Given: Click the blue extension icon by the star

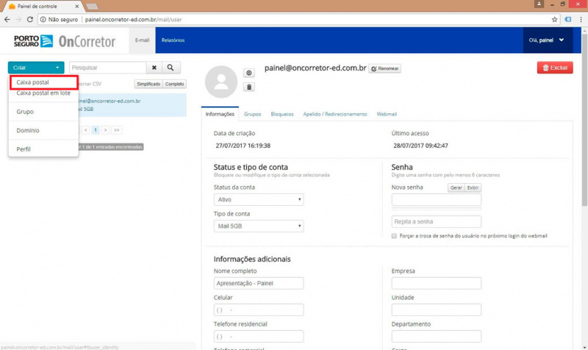Looking at the screenshot, I should (x=568, y=20).
